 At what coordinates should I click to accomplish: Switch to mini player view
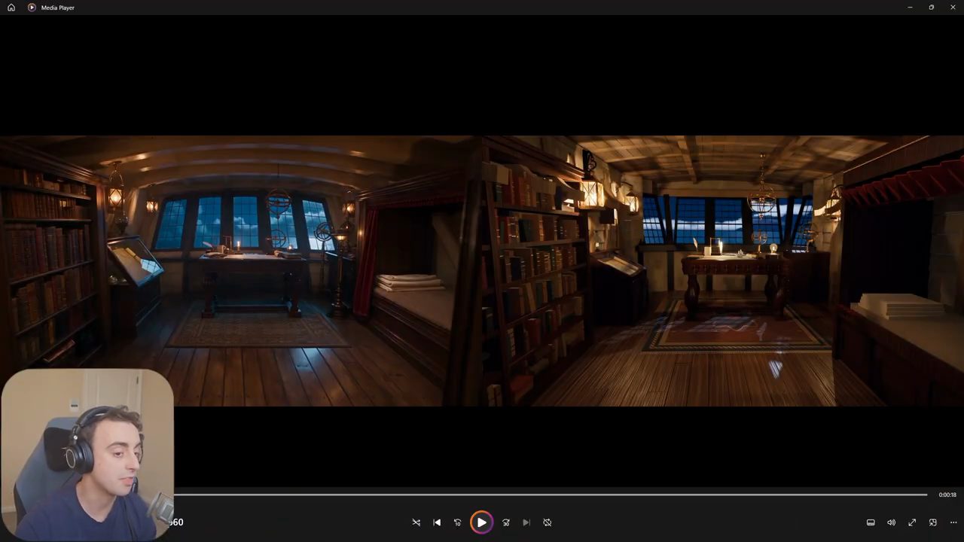pos(932,522)
